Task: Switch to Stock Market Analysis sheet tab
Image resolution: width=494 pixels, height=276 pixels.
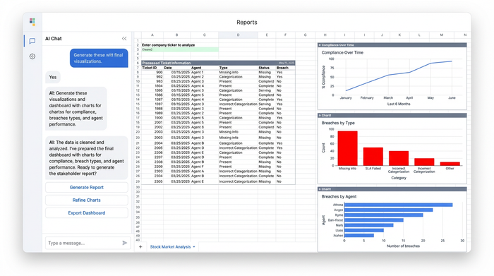Action: point(170,246)
